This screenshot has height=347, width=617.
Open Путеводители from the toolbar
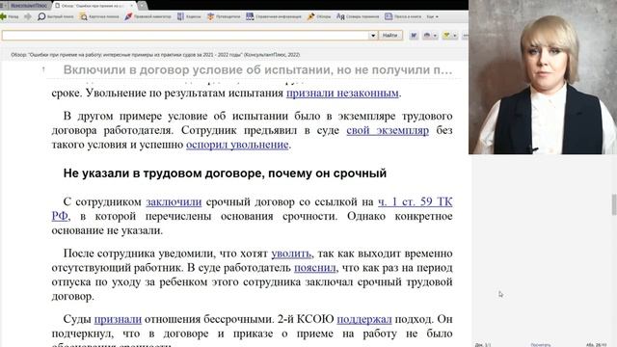[x=224, y=16]
